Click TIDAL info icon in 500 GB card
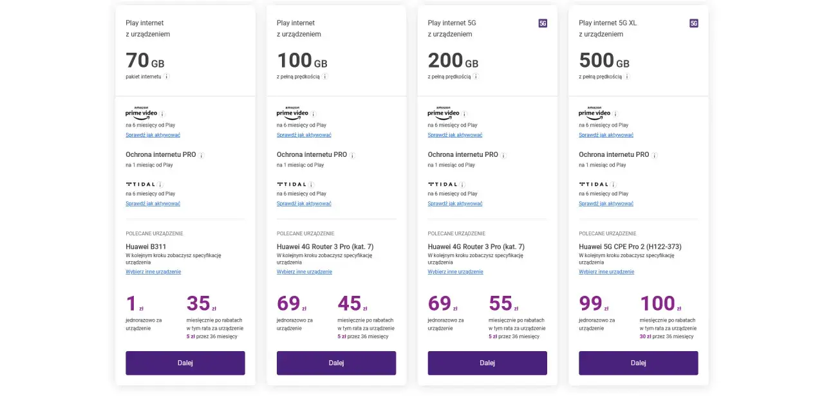 click(613, 185)
